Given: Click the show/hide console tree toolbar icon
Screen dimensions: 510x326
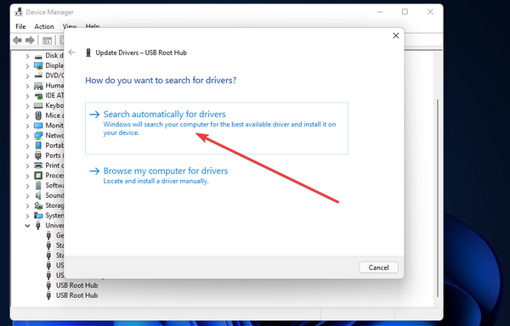Looking at the screenshot, I should click(47, 41).
